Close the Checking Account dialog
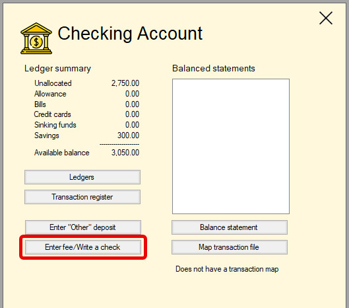The height and width of the screenshot is (308, 349). point(326,18)
